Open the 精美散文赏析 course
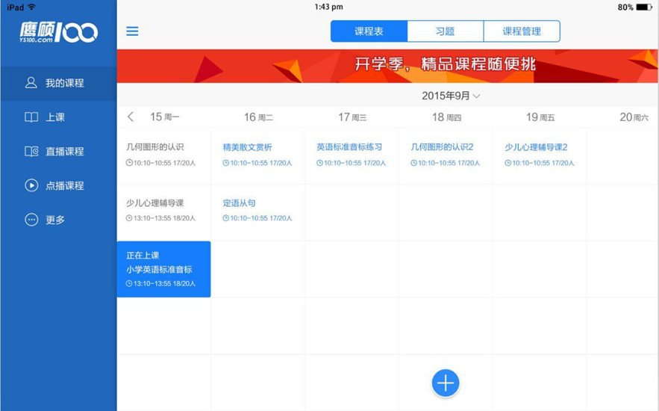This screenshot has height=411, width=659. point(248,147)
